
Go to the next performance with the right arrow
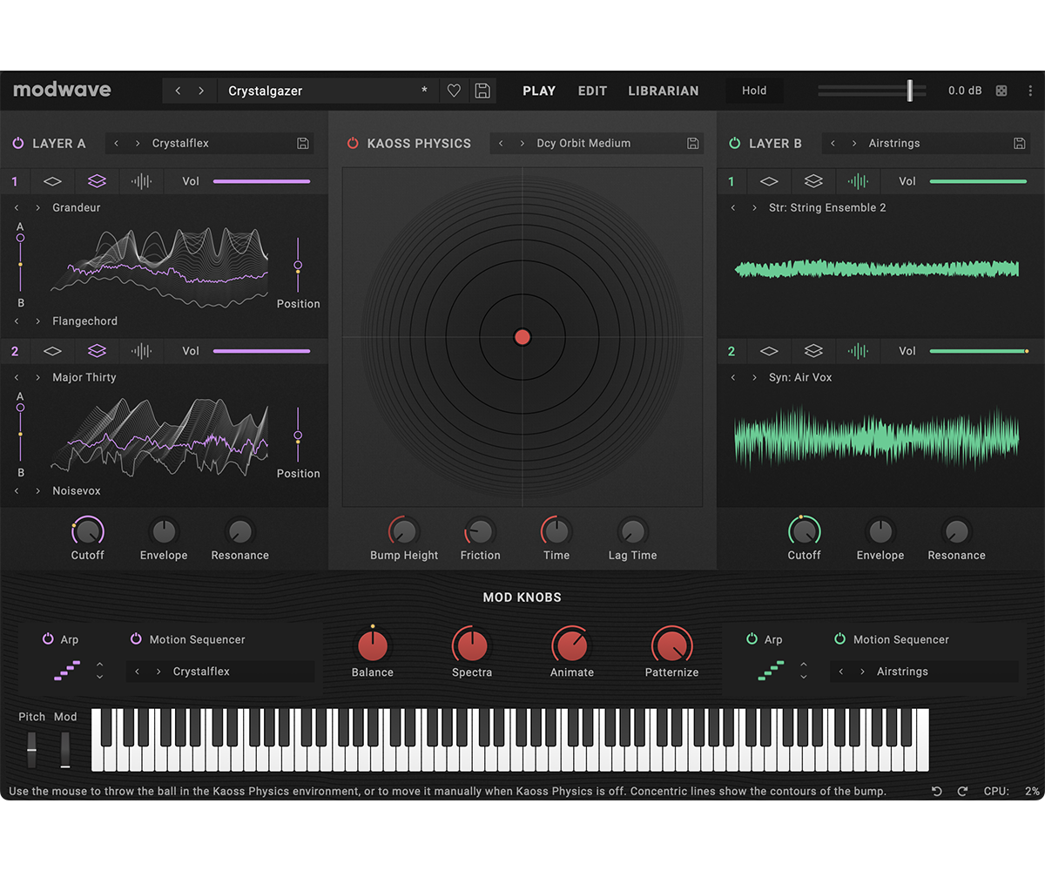pyautogui.click(x=201, y=91)
